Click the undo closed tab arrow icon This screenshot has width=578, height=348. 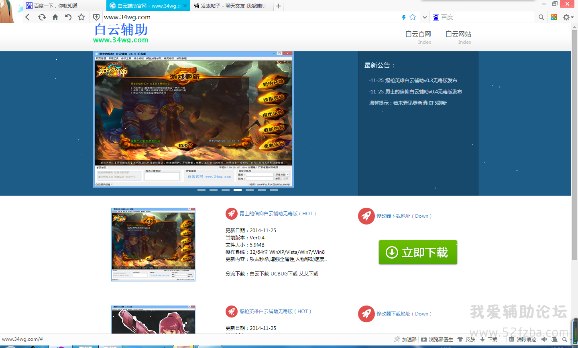[68, 17]
